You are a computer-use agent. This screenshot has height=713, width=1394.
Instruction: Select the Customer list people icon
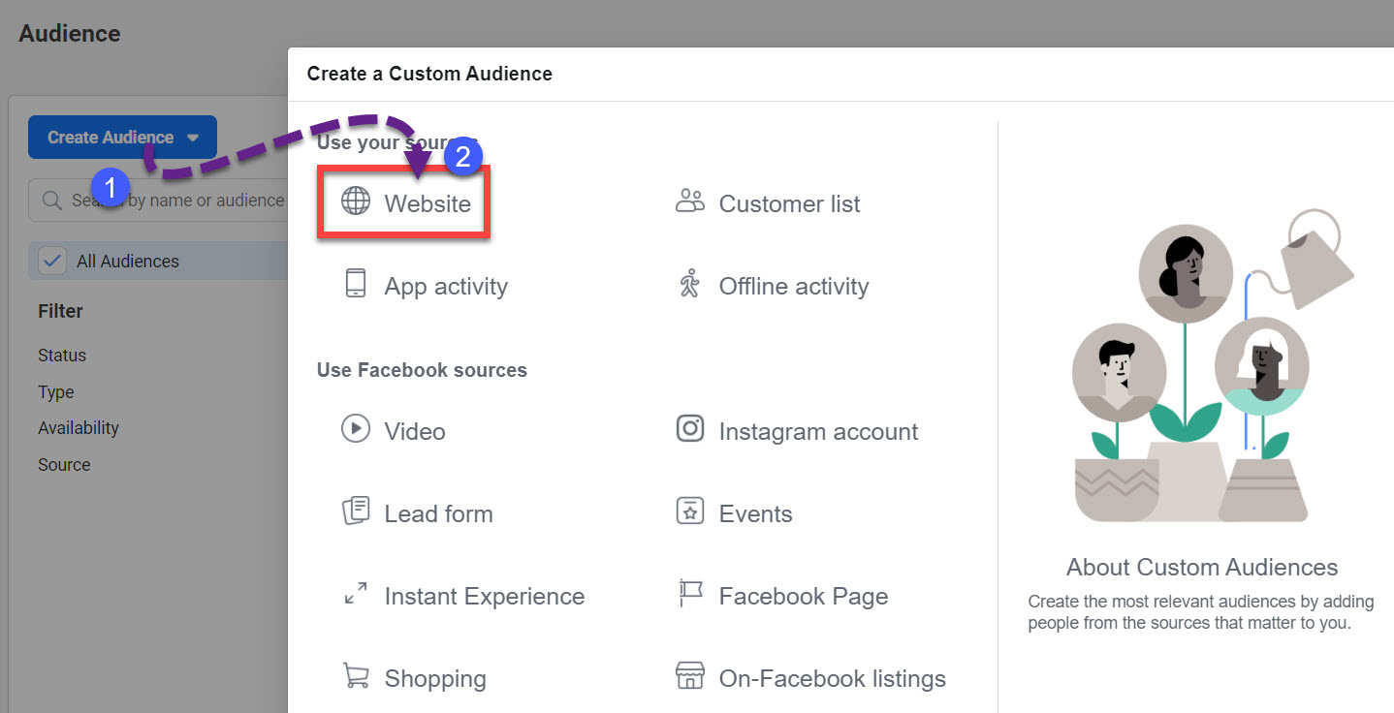click(689, 202)
